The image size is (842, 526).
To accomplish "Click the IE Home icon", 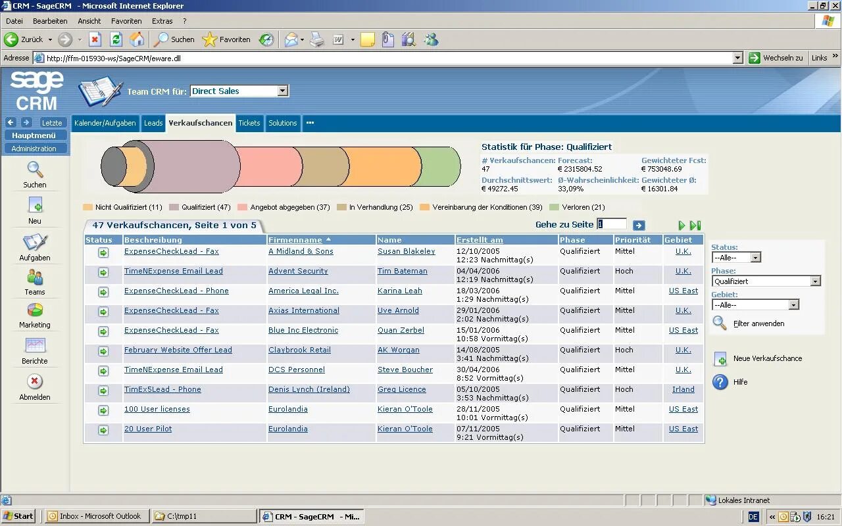I will click(x=137, y=39).
